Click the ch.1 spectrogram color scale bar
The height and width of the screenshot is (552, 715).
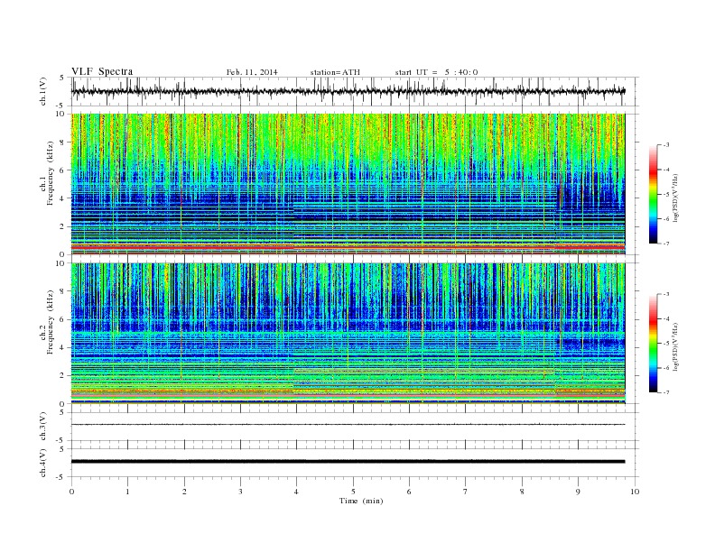pyautogui.click(x=654, y=195)
